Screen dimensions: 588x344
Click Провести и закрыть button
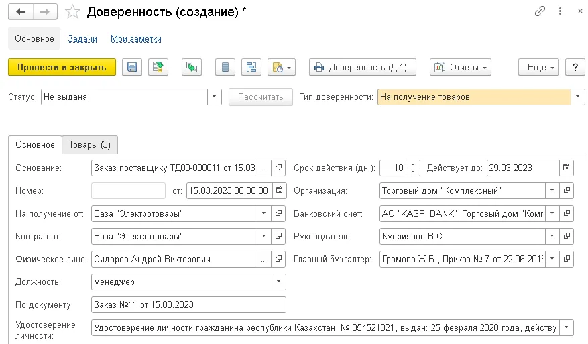click(62, 68)
